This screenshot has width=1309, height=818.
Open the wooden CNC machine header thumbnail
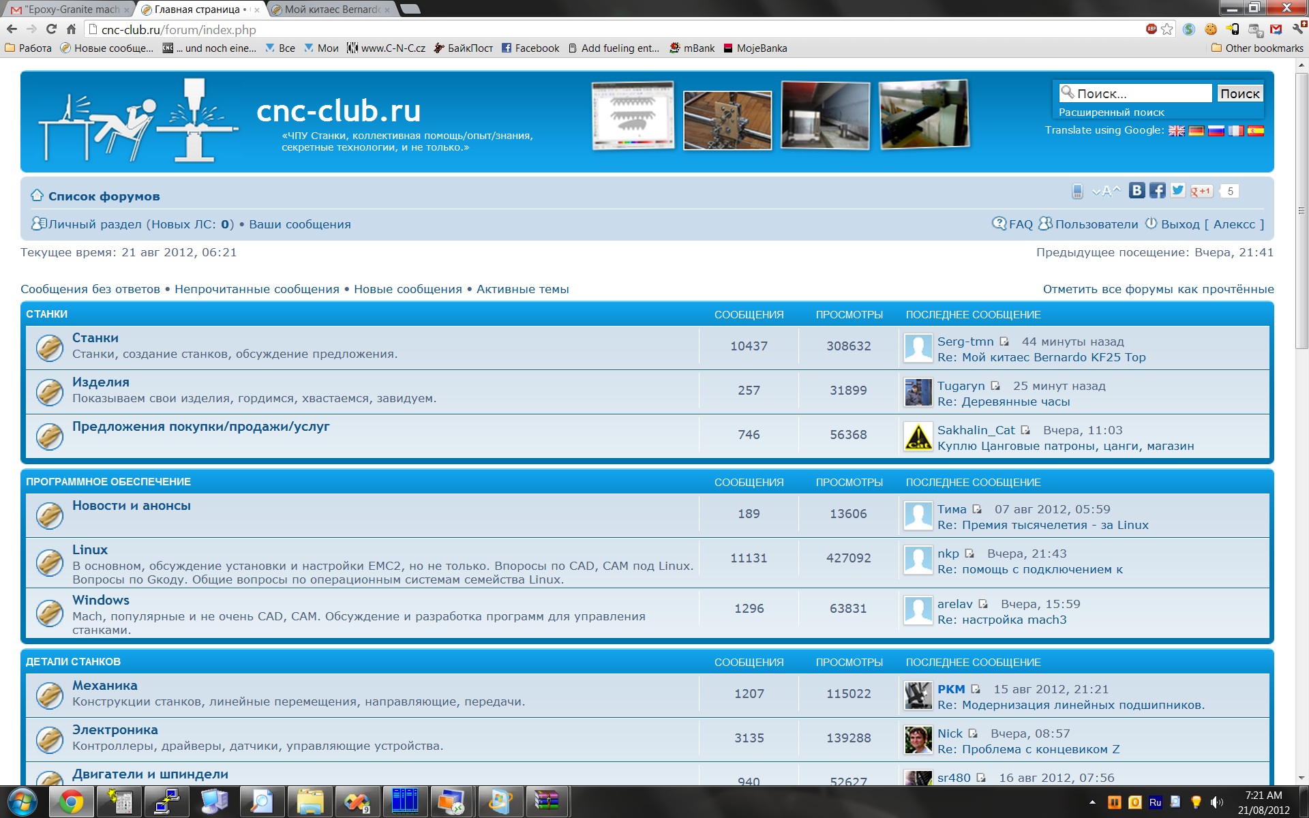[x=727, y=120]
